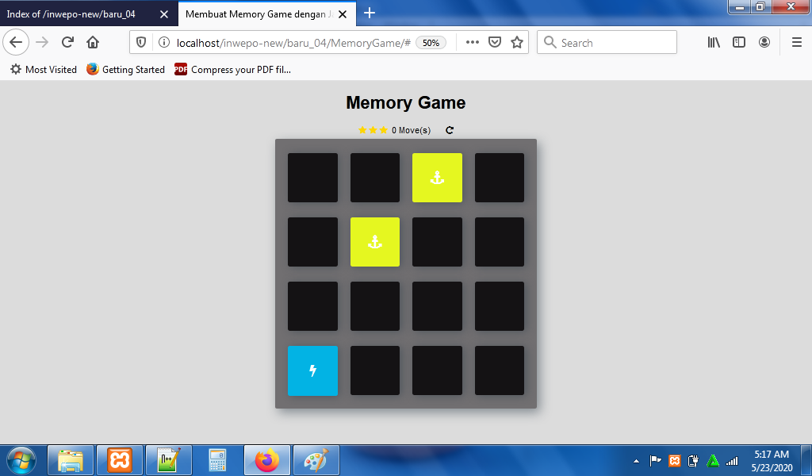Open the XAMPP tray icon
This screenshot has width=812, height=476.
[x=674, y=460]
